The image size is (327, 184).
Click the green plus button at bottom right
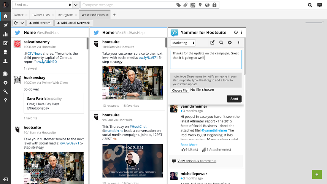coord(317,174)
